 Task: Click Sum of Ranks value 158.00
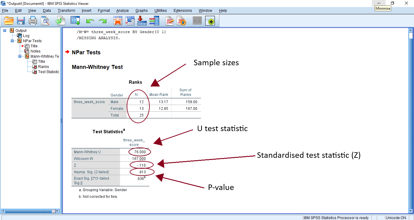192,102
